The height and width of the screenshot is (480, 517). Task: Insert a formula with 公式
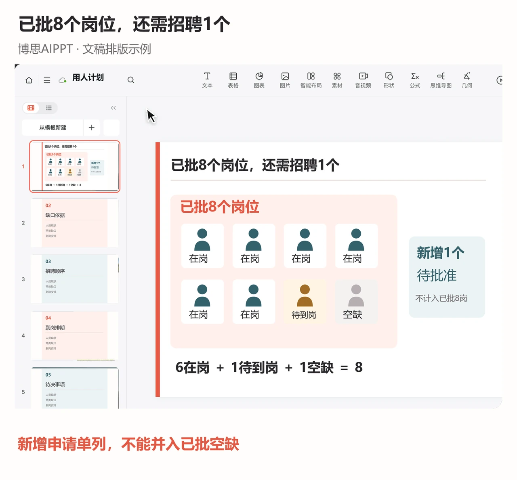point(415,80)
